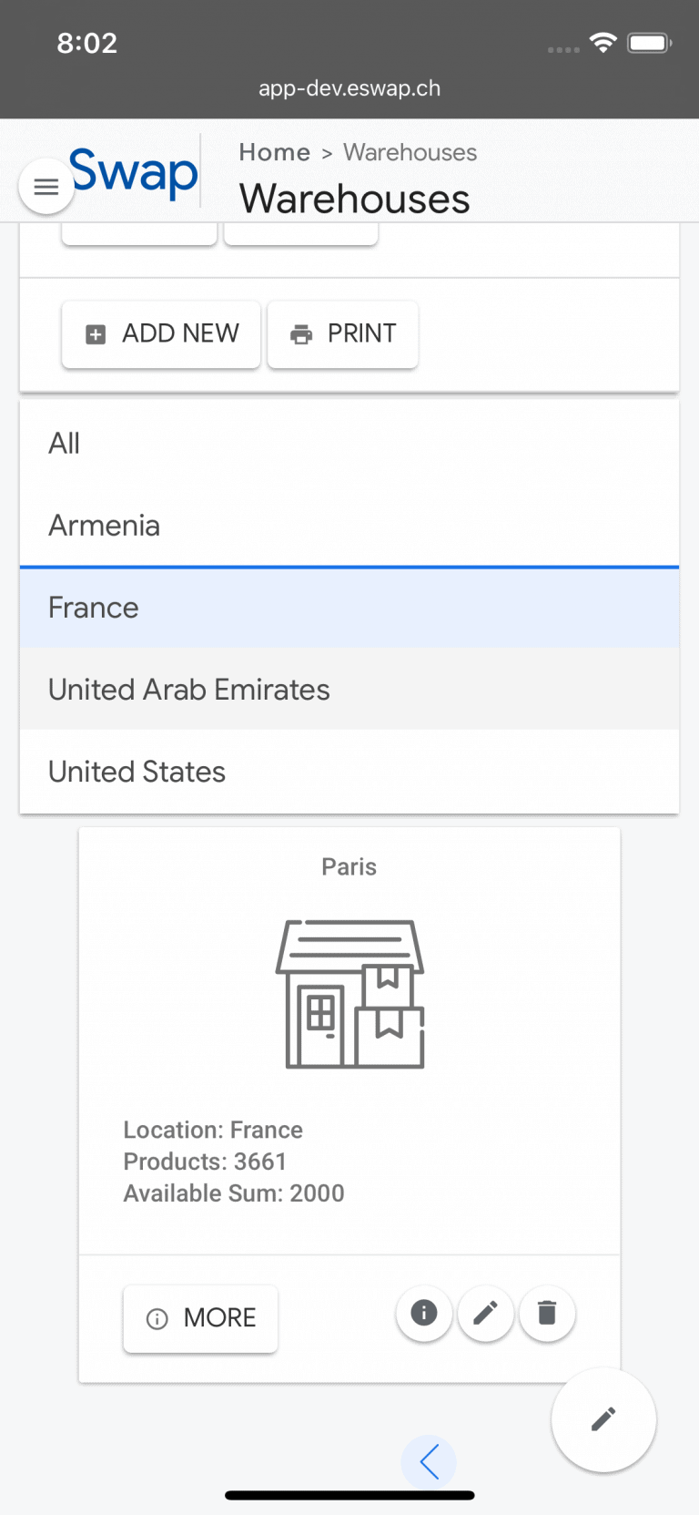
Task: Open MORE details for Paris
Action: [x=201, y=1318]
